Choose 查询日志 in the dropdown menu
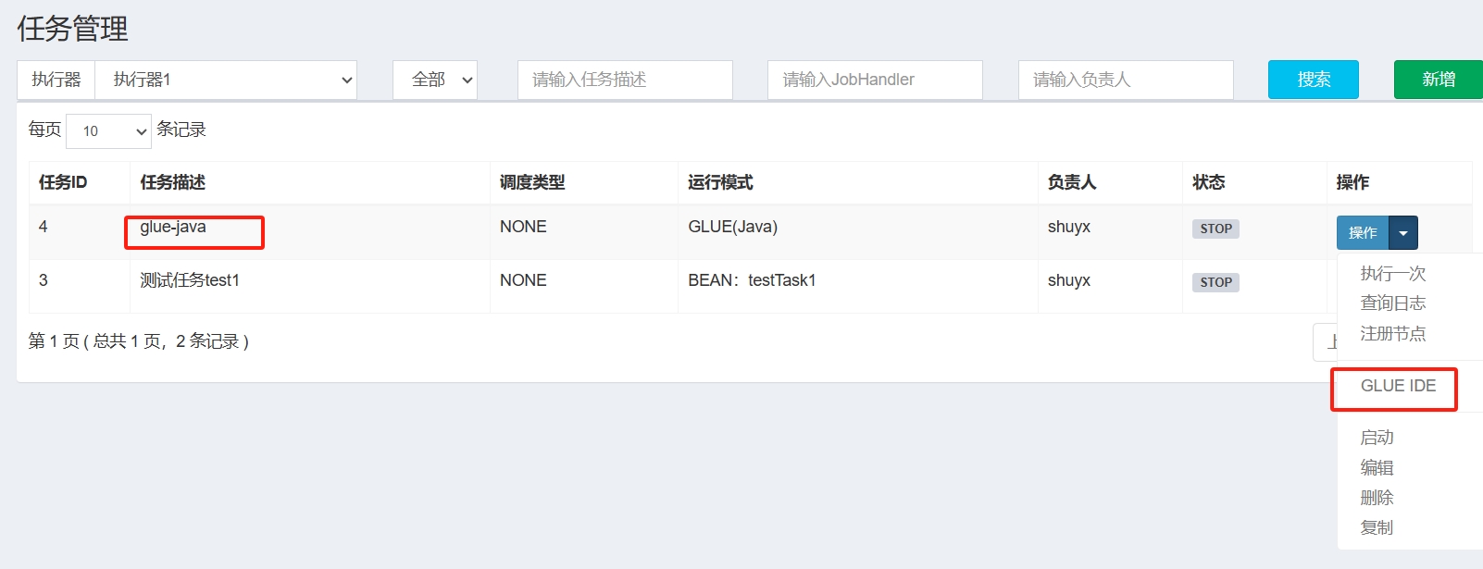Viewport: 1483px width, 569px height. (x=1392, y=303)
